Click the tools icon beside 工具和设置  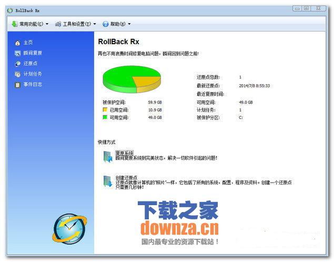pyautogui.click(x=58, y=24)
